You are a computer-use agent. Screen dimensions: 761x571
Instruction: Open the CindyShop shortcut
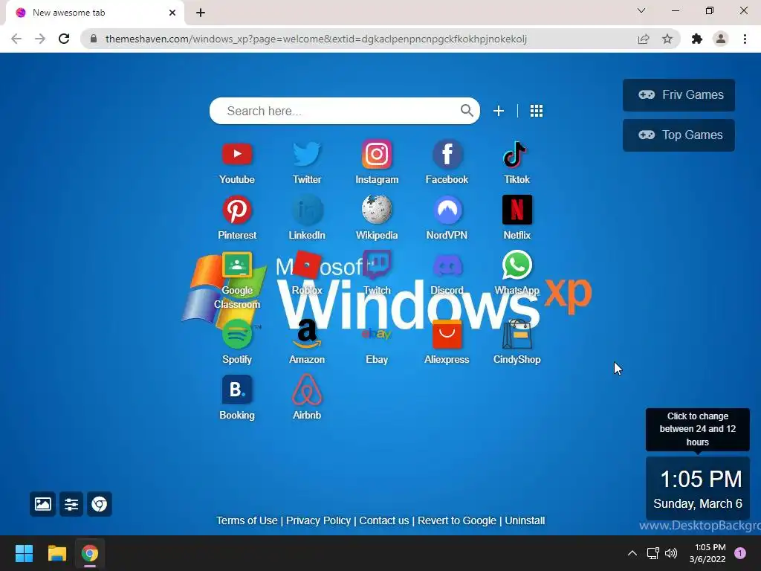click(x=517, y=334)
